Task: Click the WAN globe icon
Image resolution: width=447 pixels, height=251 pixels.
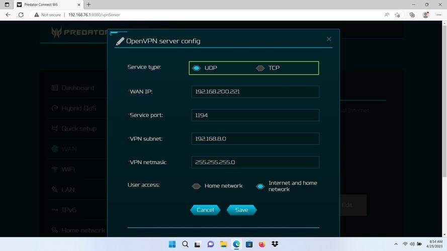Action: (55, 149)
